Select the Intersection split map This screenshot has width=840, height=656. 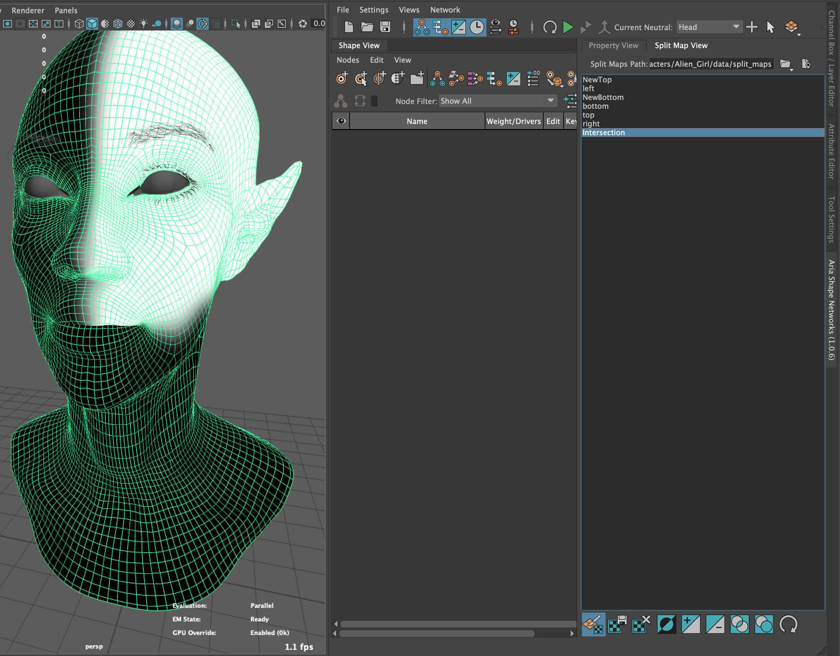(x=703, y=132)
